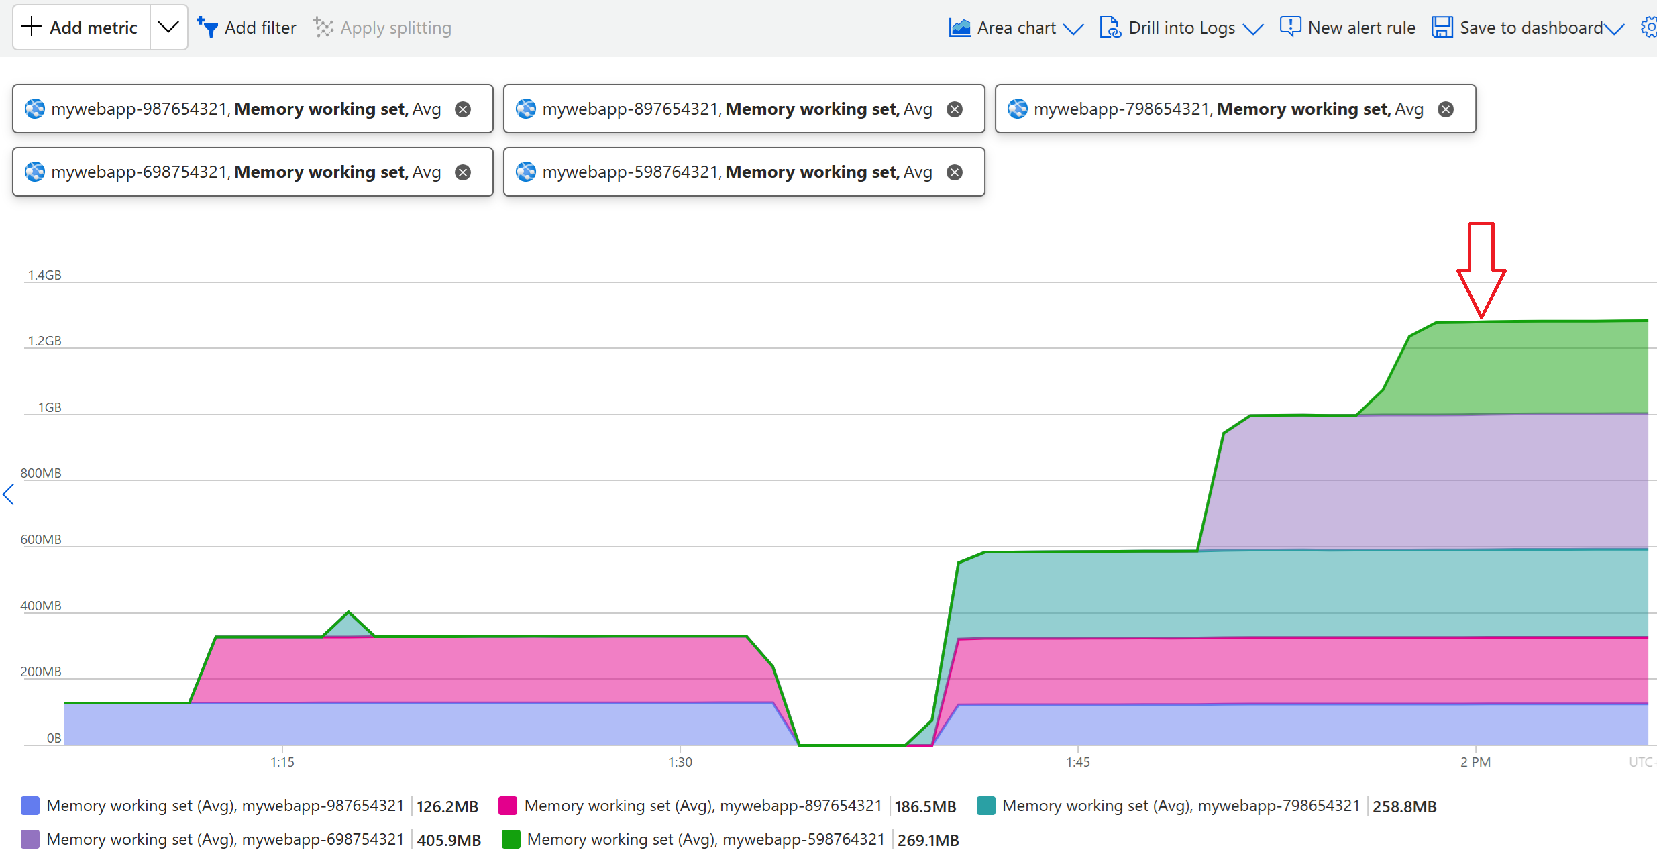Open the Add metric dropdown chevron
Screen dimensions: 1657x858
click(x=168, y=27)
